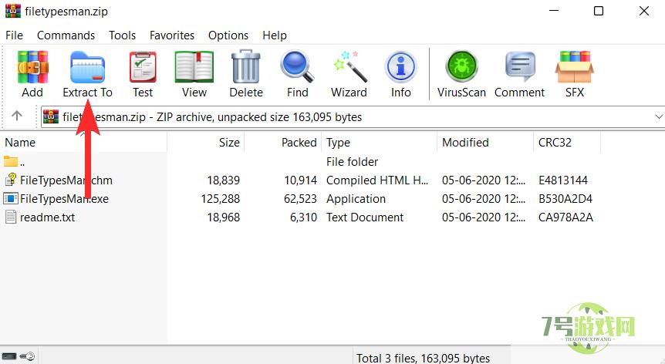
Task: Click the FileTypesMan.exe modified date cell
Action: click(x=484, y=199)
